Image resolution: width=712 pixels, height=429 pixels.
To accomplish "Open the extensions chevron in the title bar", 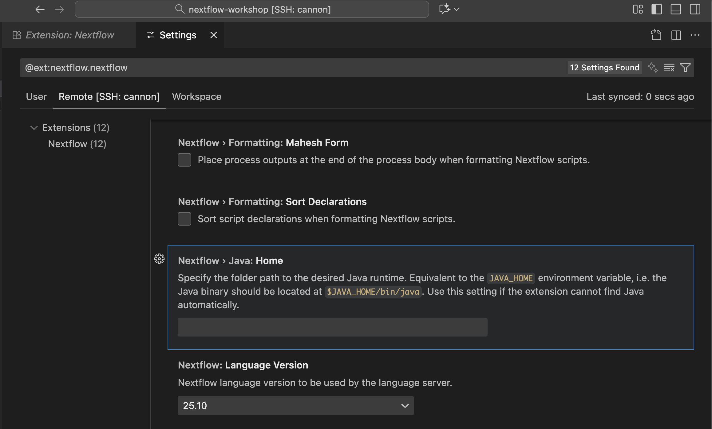I will click(456, 9).
